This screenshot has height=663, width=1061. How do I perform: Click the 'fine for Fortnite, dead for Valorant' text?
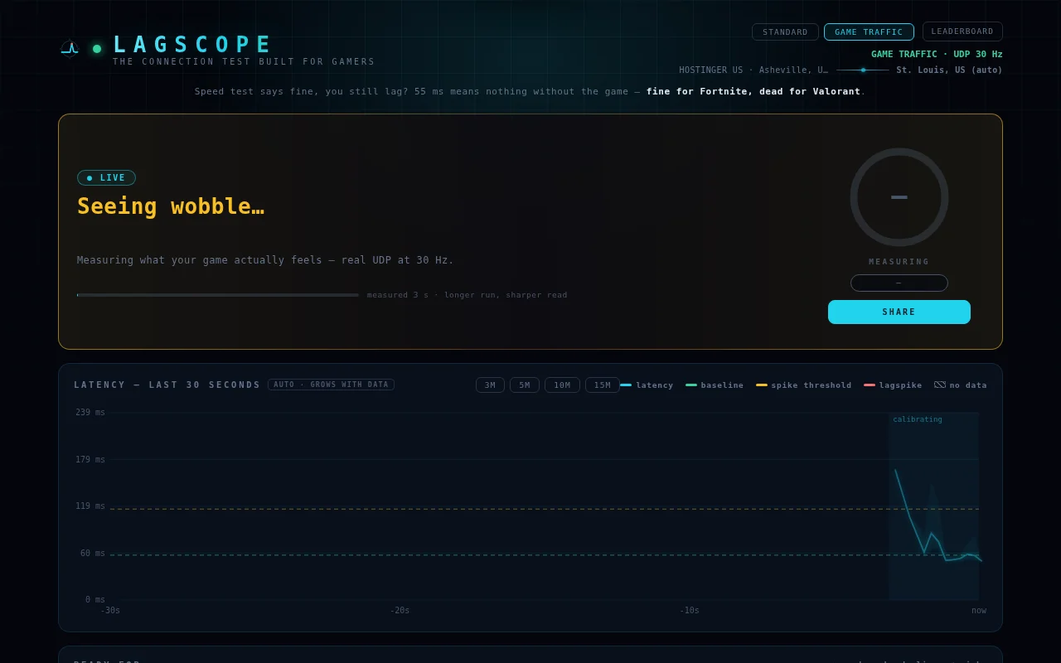pyautogui.click(x=753, y=91)
